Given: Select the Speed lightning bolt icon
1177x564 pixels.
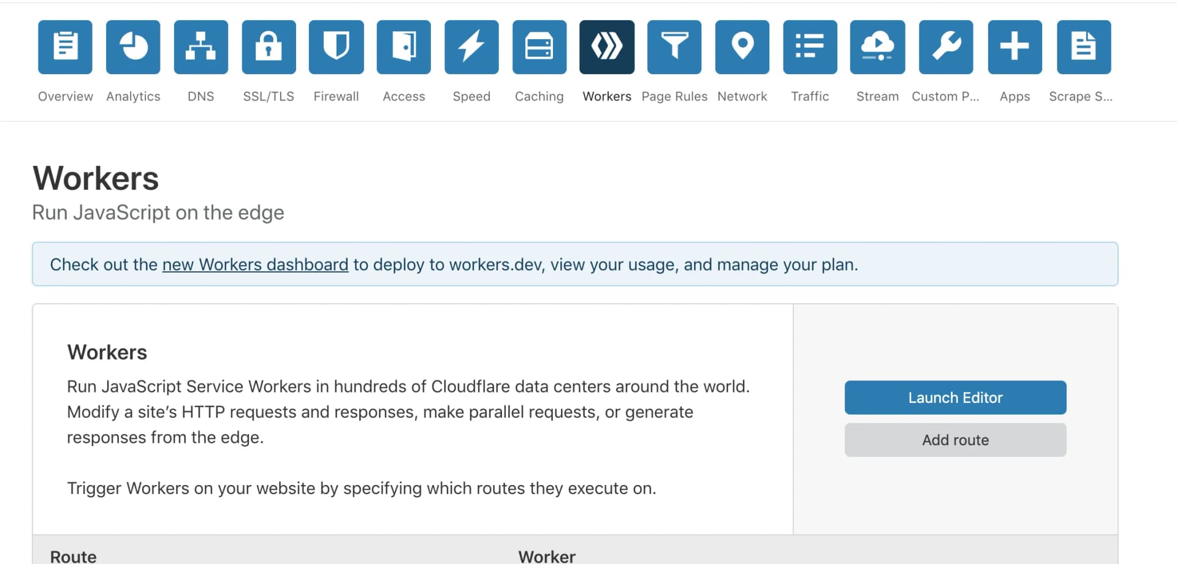Looking at the screenshot, I should pyautogui.click(x=471, y=47).
